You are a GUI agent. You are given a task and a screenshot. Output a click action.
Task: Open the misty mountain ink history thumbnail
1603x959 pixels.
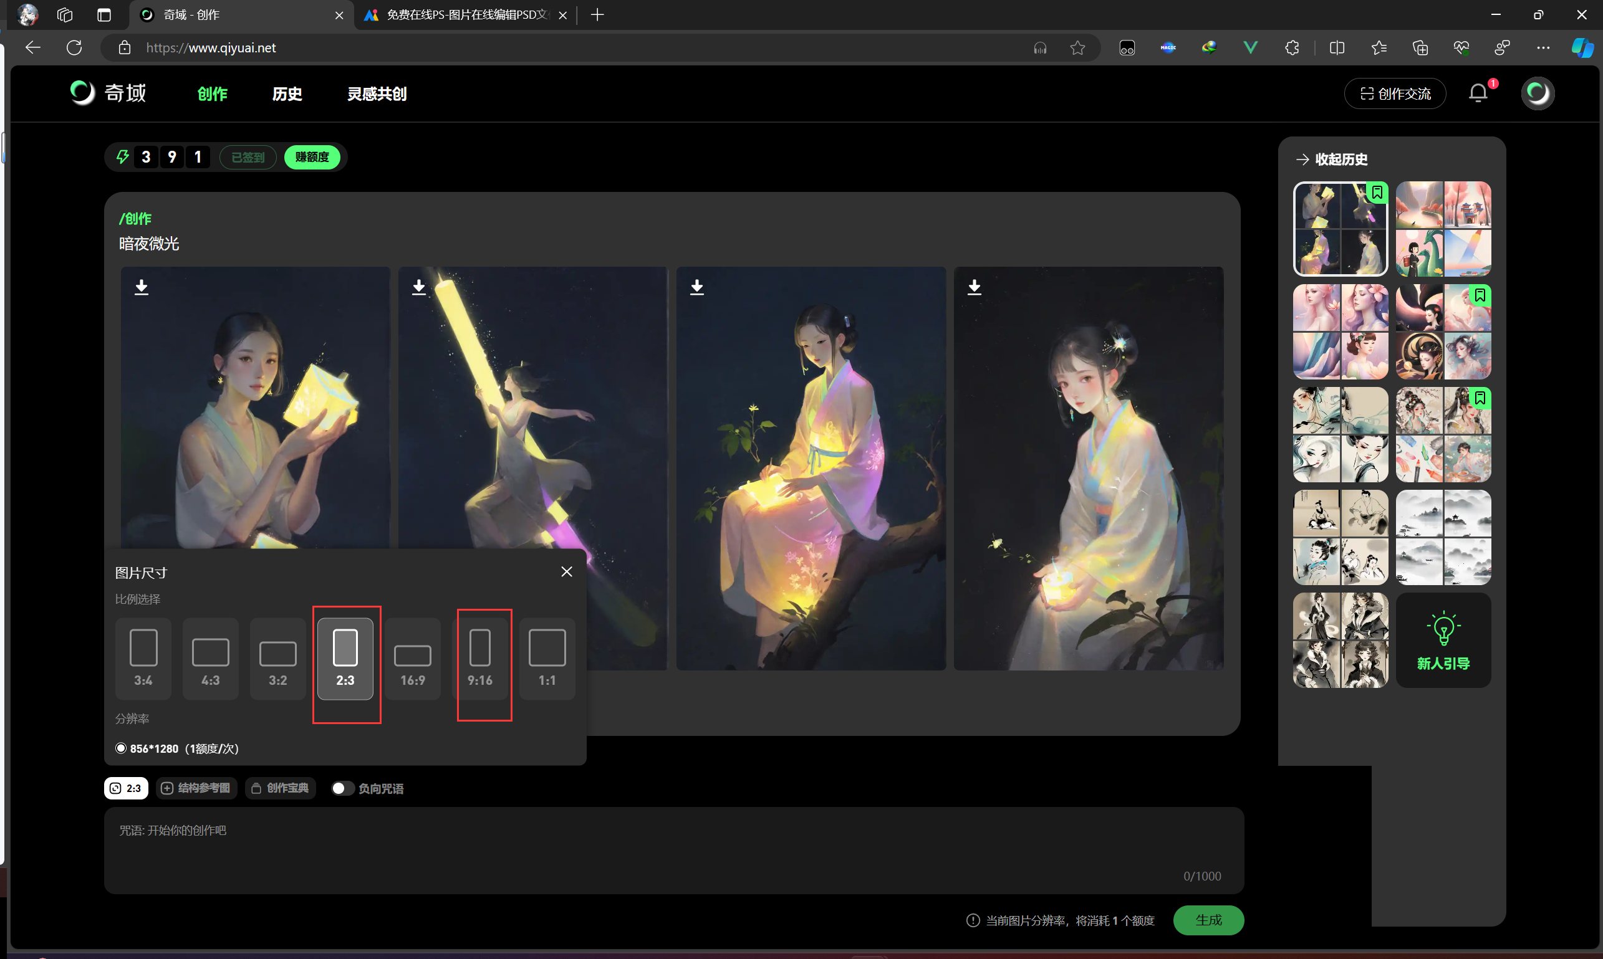1443,537
